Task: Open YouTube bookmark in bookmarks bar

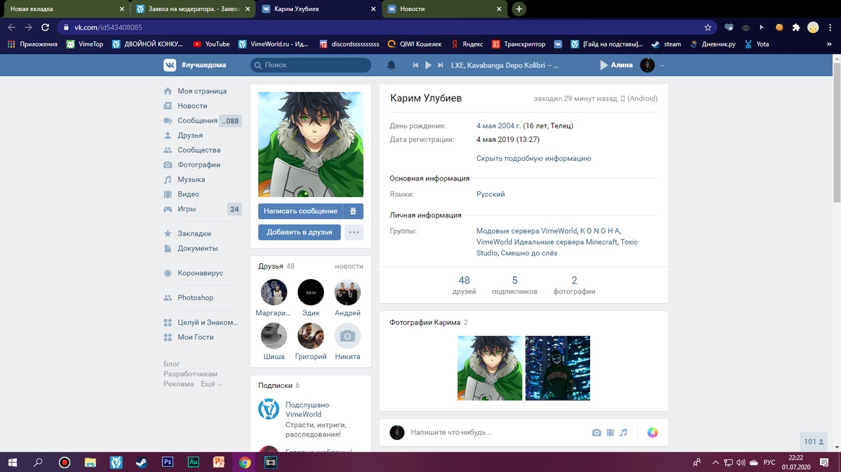Action: pyautogui.click(x=212, y=44)
